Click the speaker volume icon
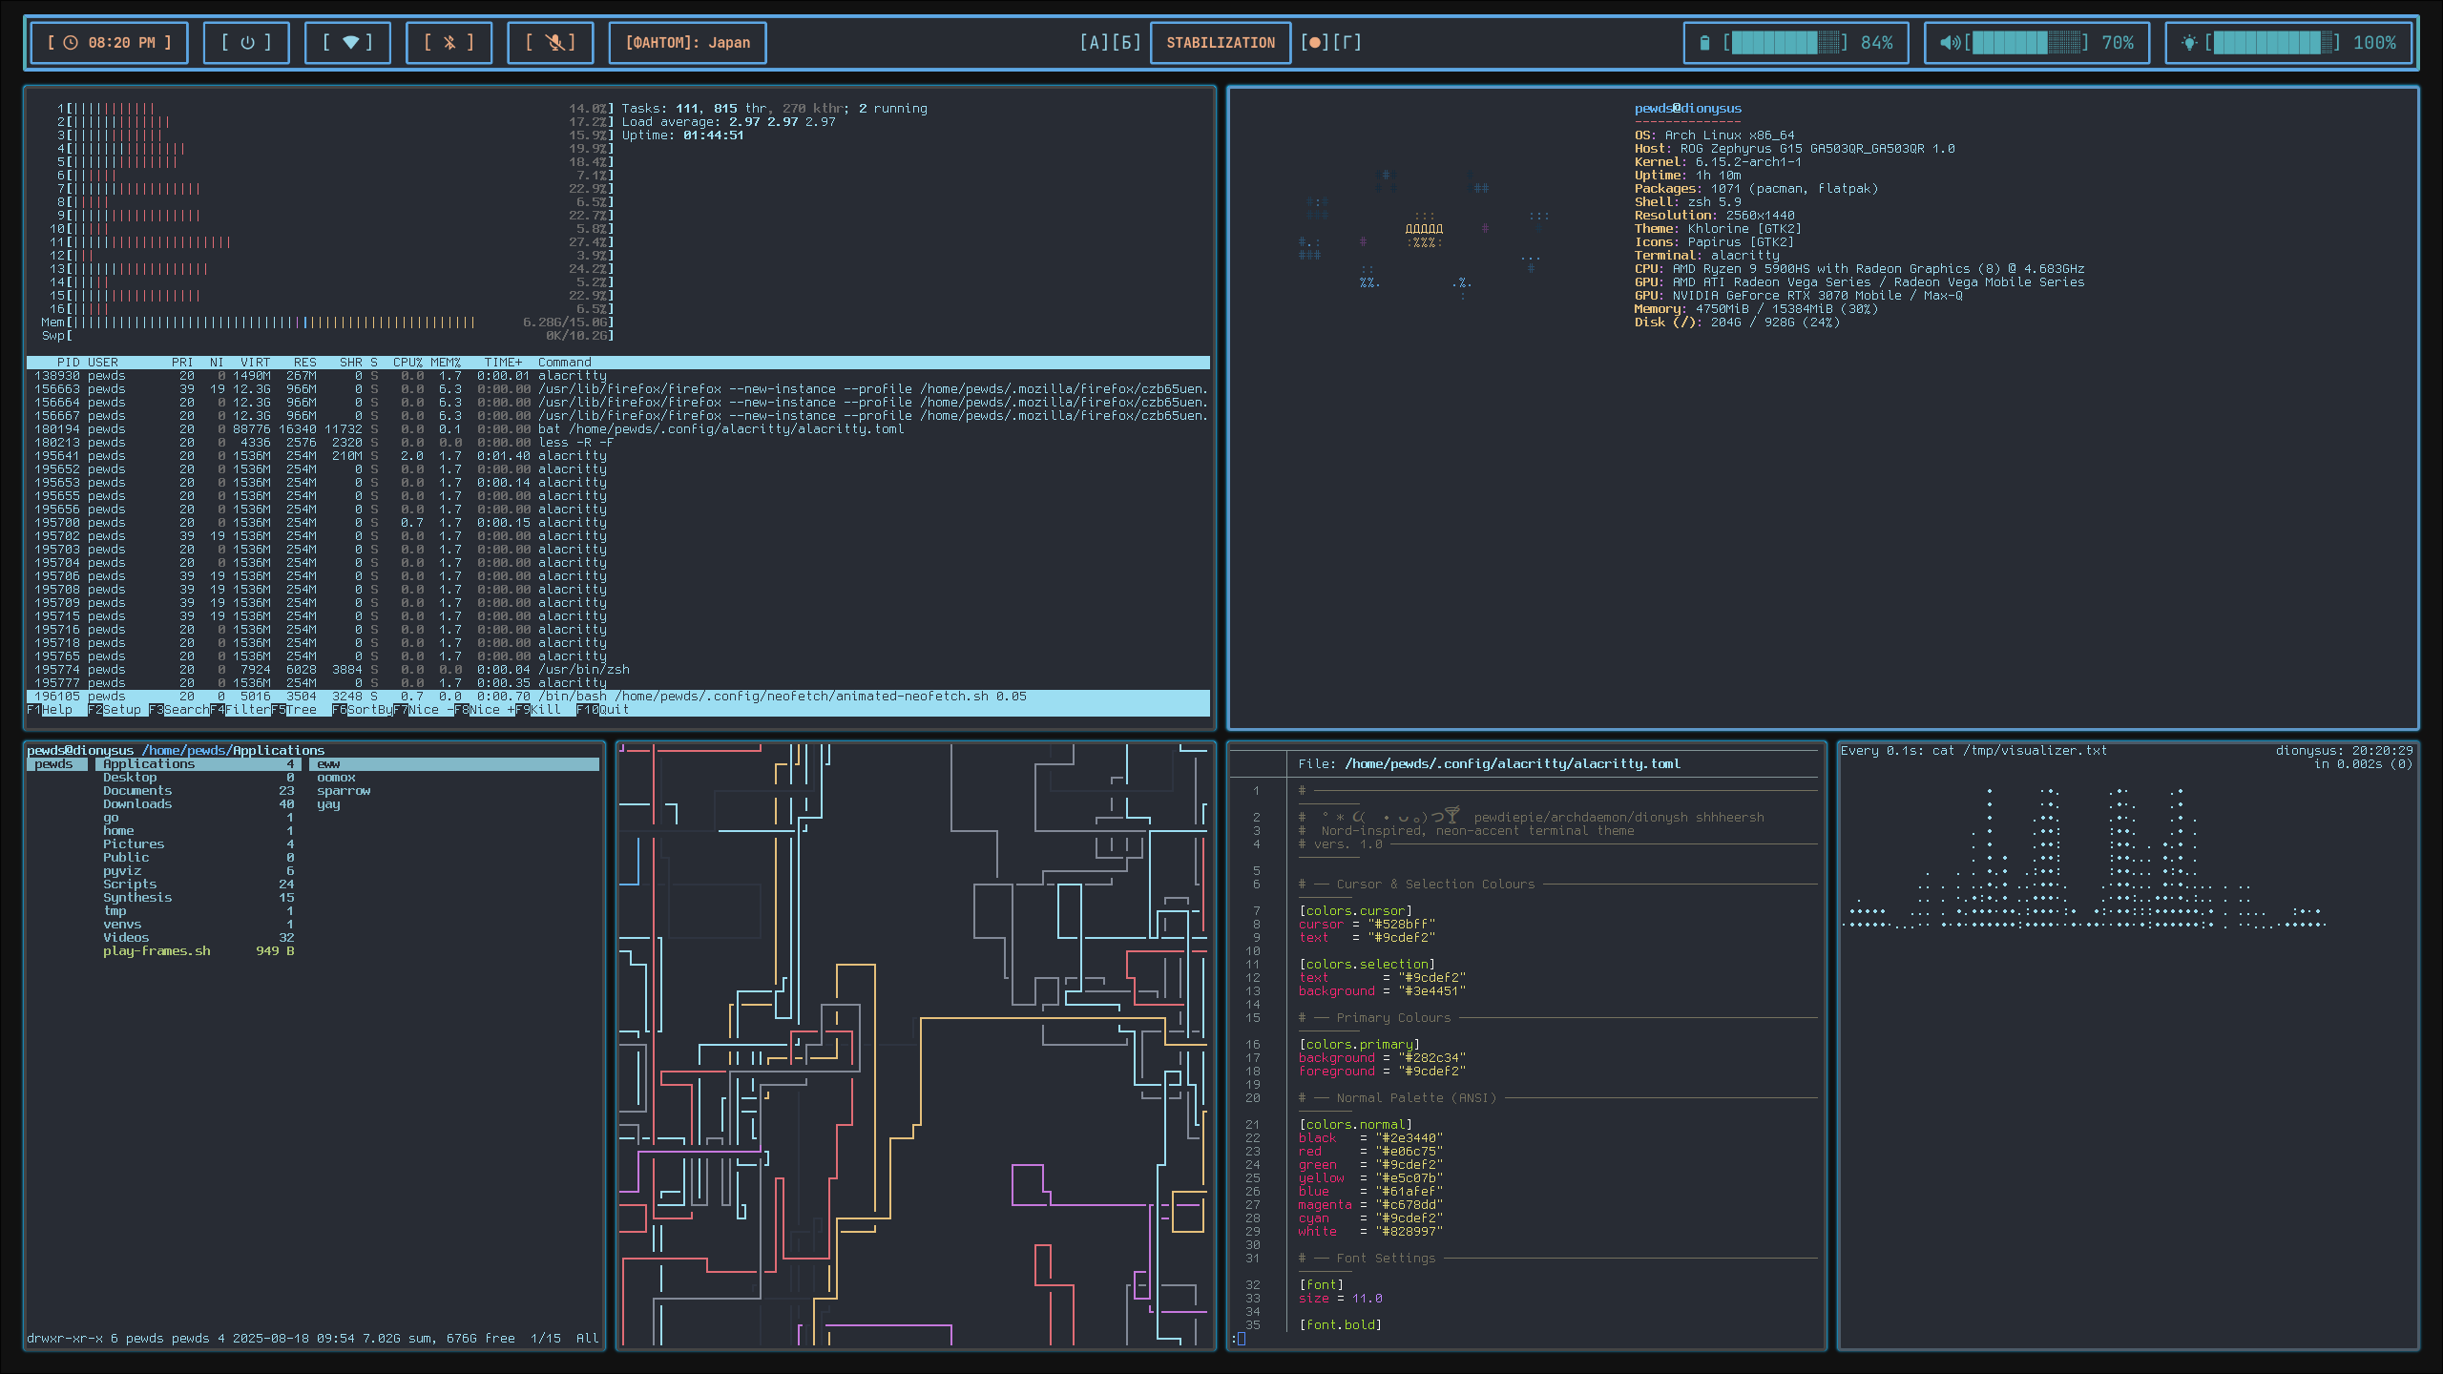The height and width of the screenshot is (1374, 2443). coord(1951,43)
